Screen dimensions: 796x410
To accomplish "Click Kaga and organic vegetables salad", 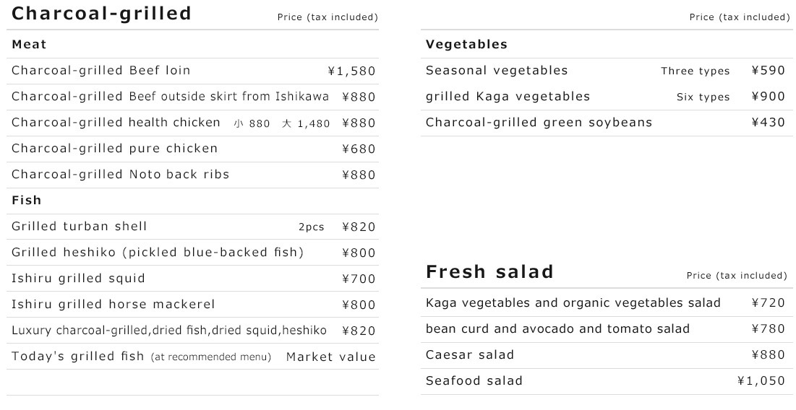I will click(x=573, y=303).
